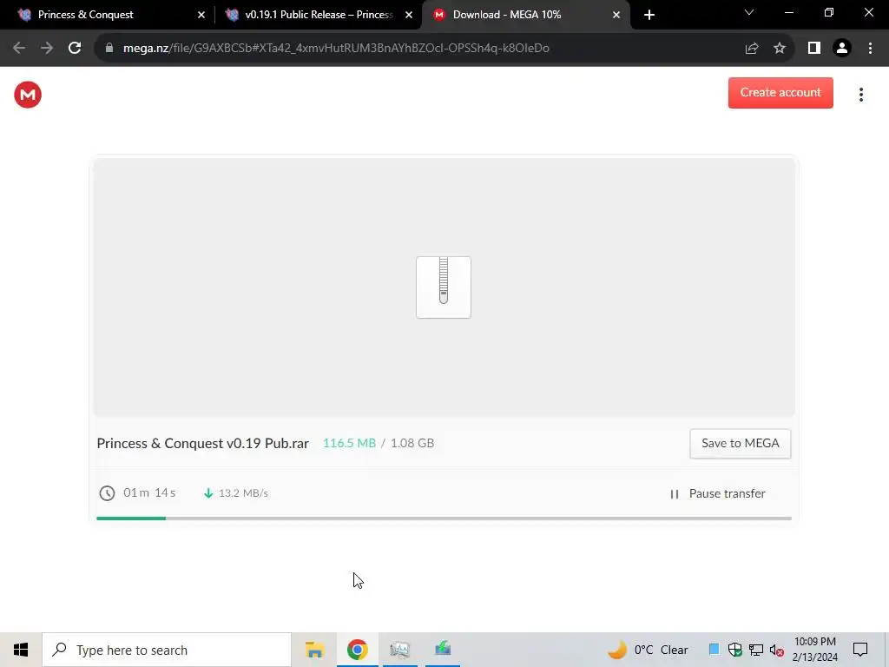Expand the tab search chevron
The height and width of the screenshot is (667, 889).
tap(749, 12)
